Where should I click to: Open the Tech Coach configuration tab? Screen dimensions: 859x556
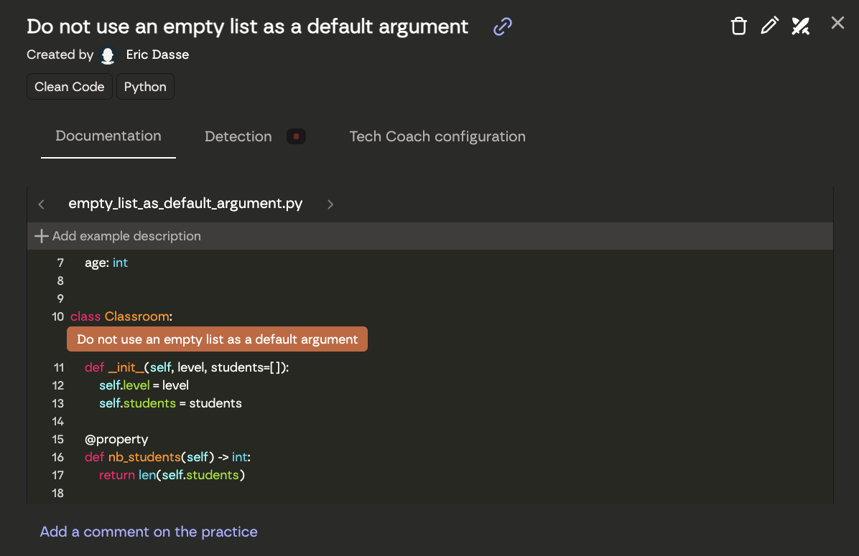(x=437, y=136)
